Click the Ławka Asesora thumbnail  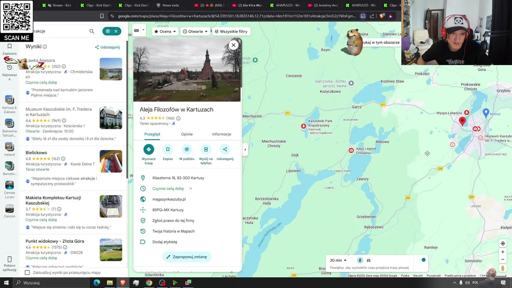111,69
